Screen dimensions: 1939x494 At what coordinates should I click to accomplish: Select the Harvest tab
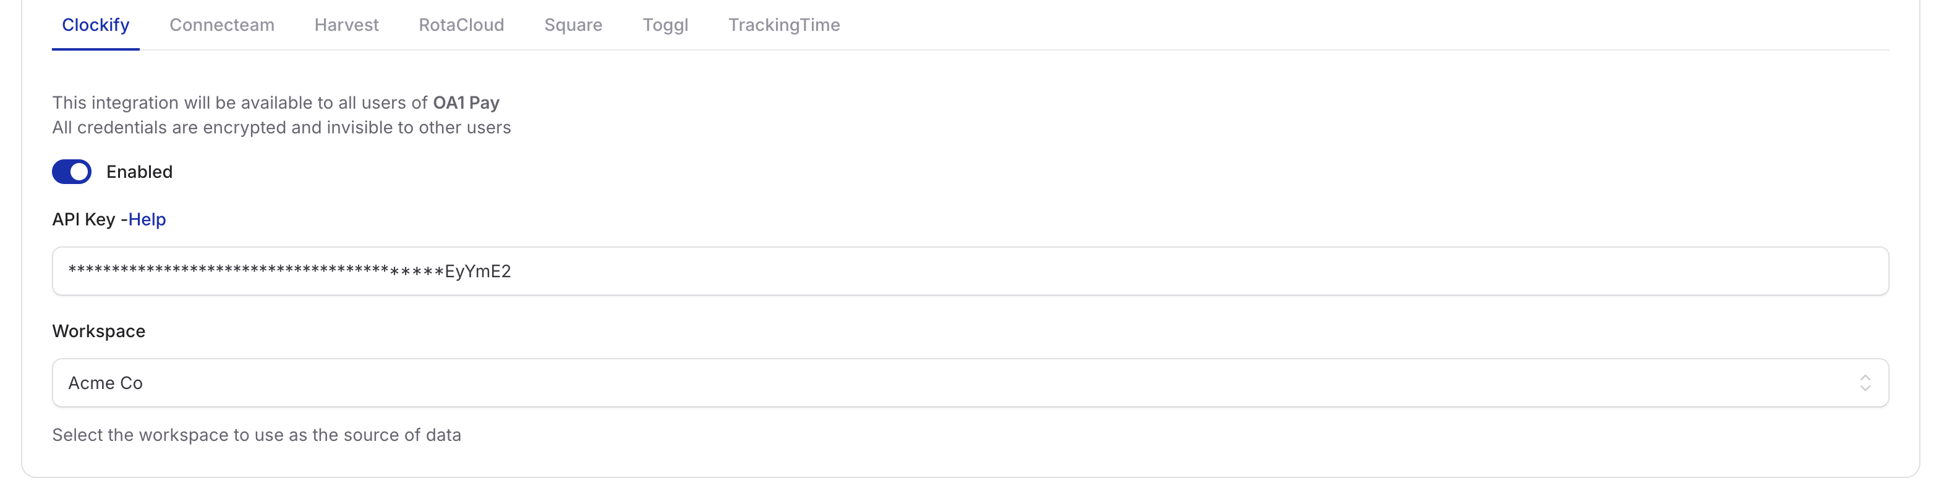point(346,25)
